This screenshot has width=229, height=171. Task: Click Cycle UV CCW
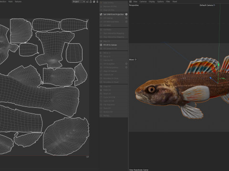[114, 97]
